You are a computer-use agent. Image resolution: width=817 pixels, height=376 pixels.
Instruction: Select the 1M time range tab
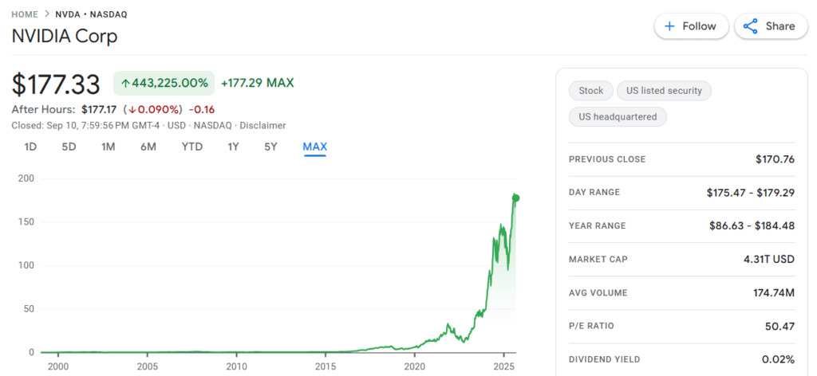coord(108,147)
